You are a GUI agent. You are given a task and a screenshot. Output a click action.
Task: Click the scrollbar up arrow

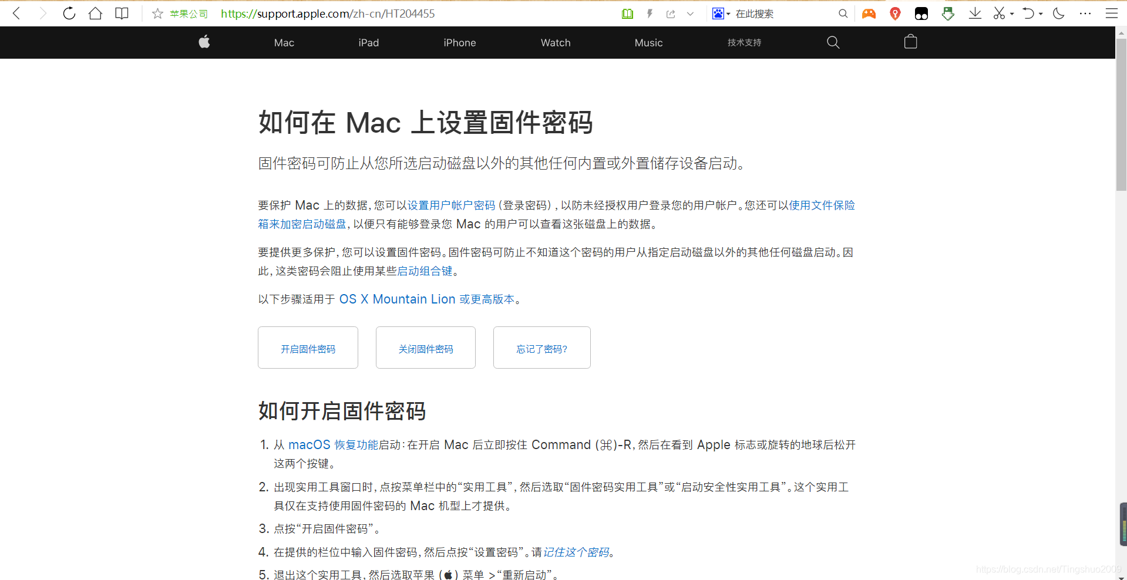click(1121, 33)
